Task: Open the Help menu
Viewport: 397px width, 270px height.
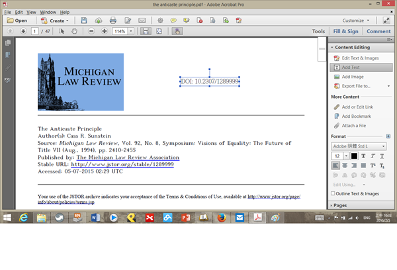Action: pyautogui.click(x=65, y=12)
